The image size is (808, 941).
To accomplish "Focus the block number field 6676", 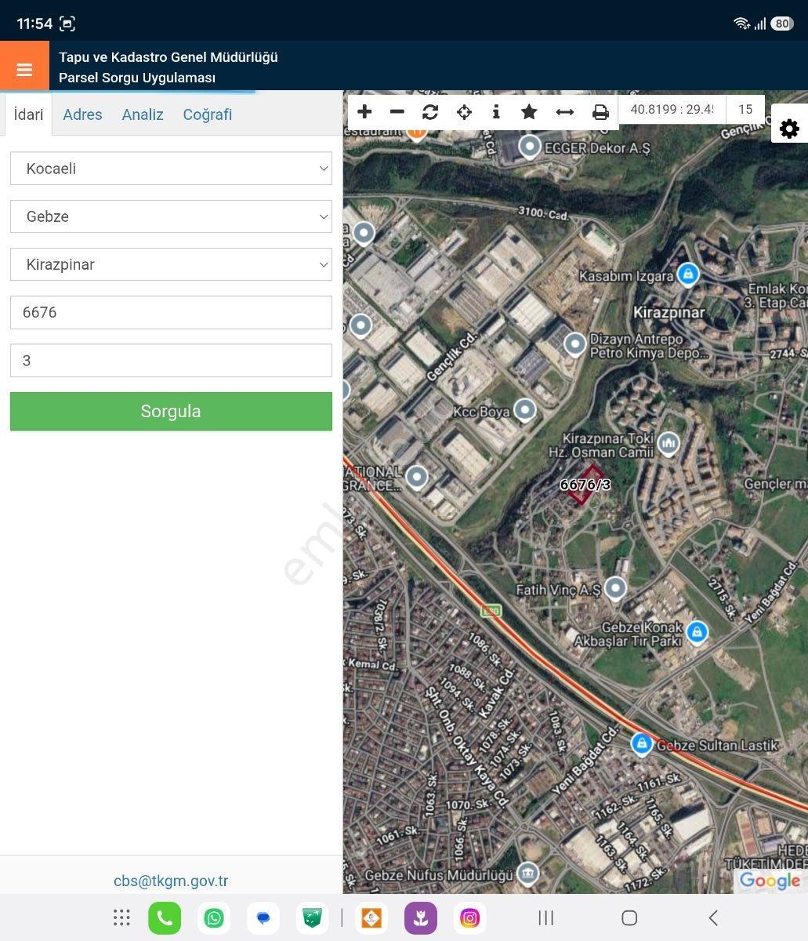I will 171,312.
